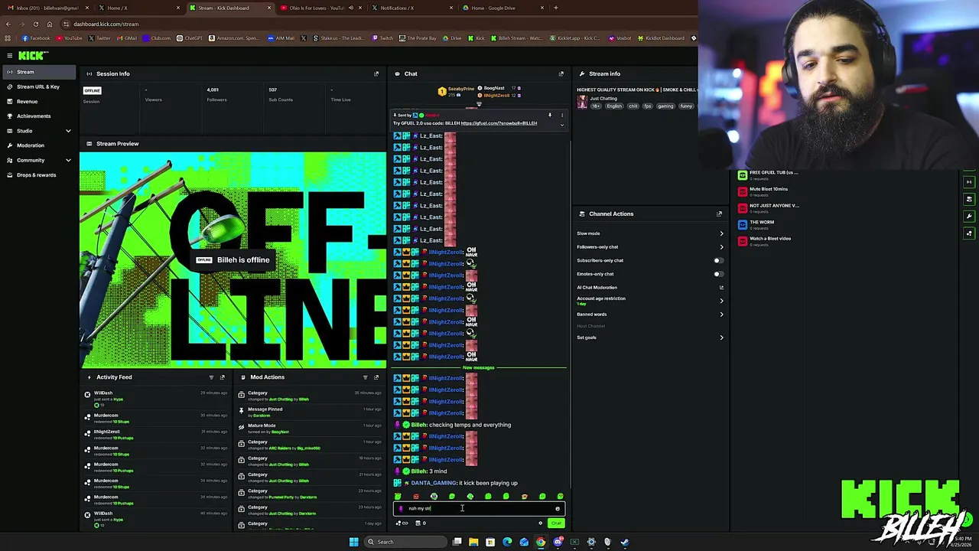The image size is (979, 551).
Task: Expand Slow mode settings
Action: point(721,233)
